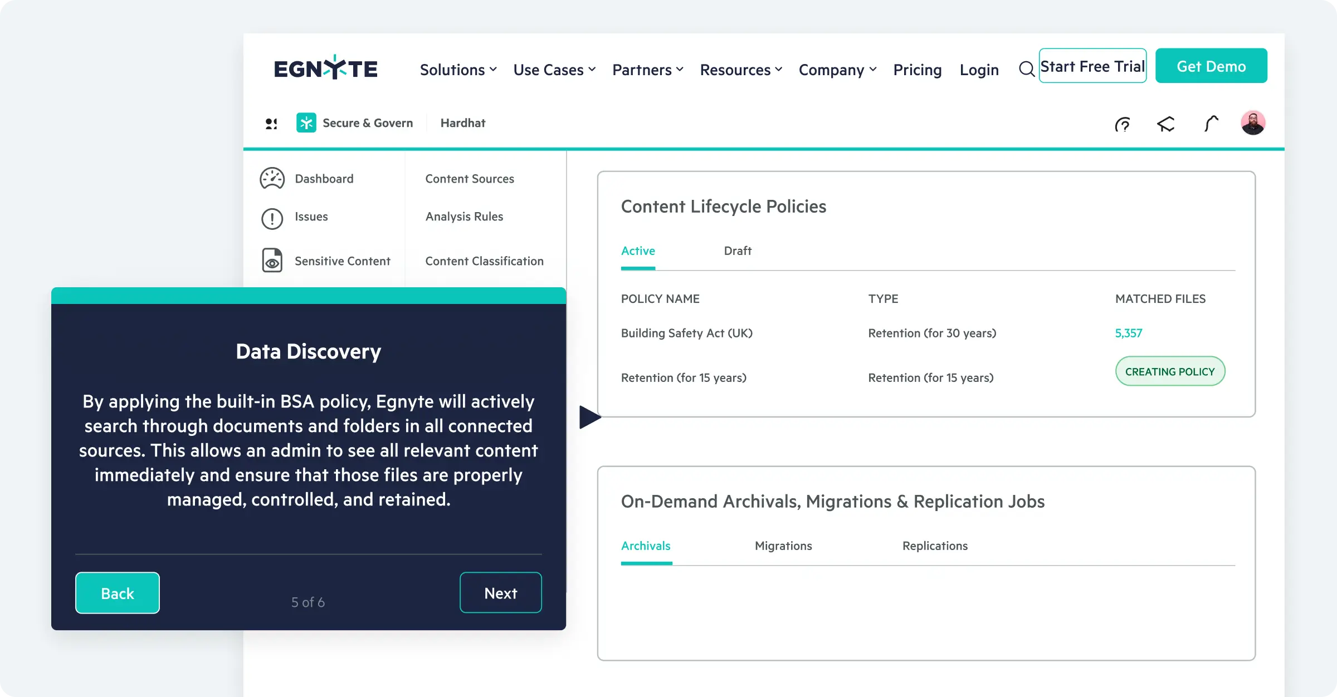The image size is (1337, 697).
Task: Click the Egnyte logo
Action: click(326, 68)
